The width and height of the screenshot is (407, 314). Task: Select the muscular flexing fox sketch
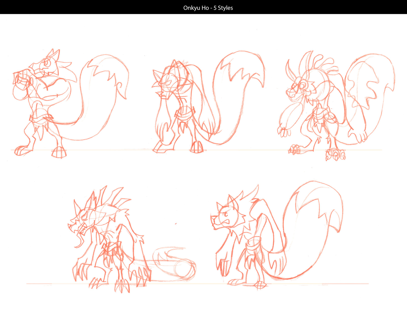pyautogui.click(x=70, y=104)
